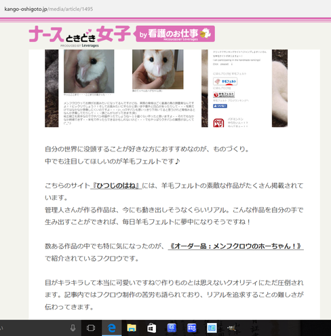Viewport: 331px width, 336px height.
Task: Click the blue 羊毛フェルト ranking badge
Action: (x=225, y=81)
